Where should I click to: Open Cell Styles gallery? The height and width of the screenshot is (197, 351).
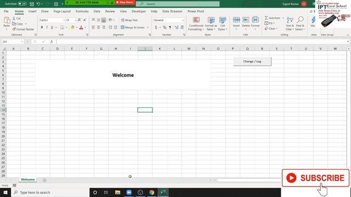[223, 24]
